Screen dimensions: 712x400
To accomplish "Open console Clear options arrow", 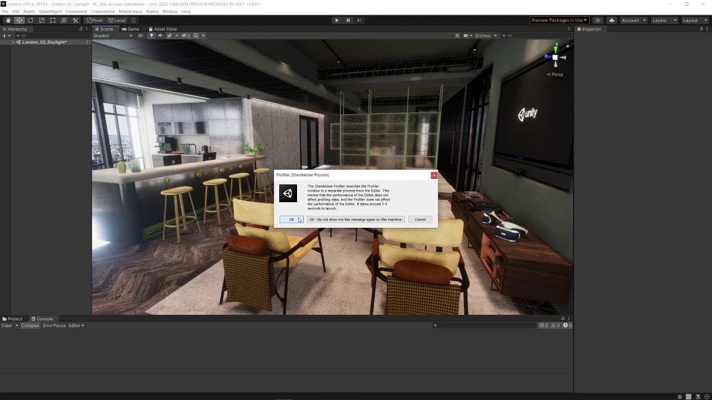I will point(17,326).
